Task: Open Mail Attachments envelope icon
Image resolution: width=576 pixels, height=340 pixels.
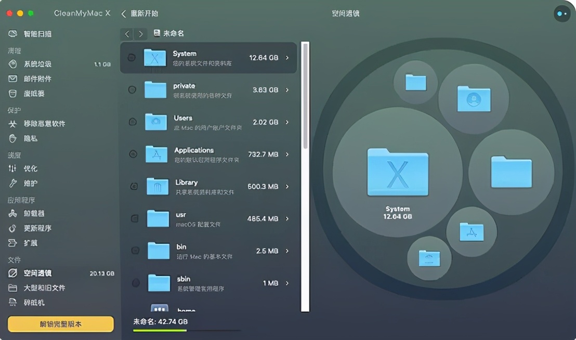Action: (13, 79)
